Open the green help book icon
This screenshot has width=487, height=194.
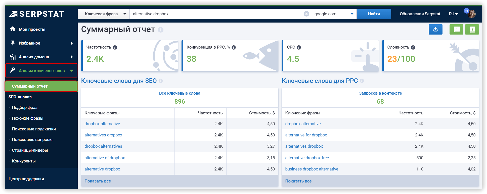point(472,30)
